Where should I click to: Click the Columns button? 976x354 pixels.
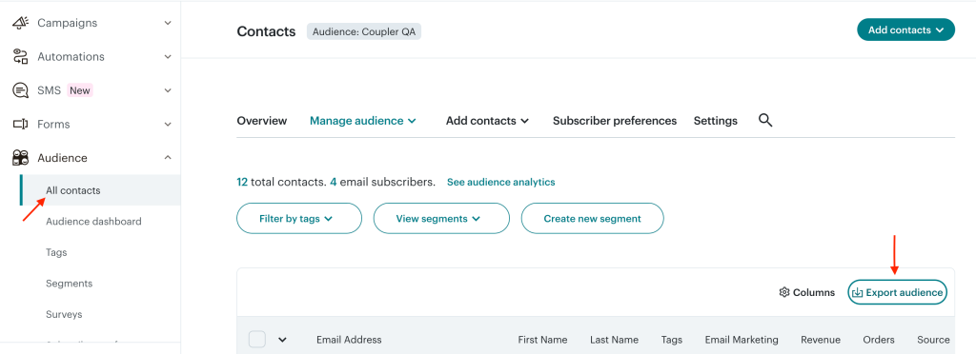pyautogui.click(x=806, y=292)
